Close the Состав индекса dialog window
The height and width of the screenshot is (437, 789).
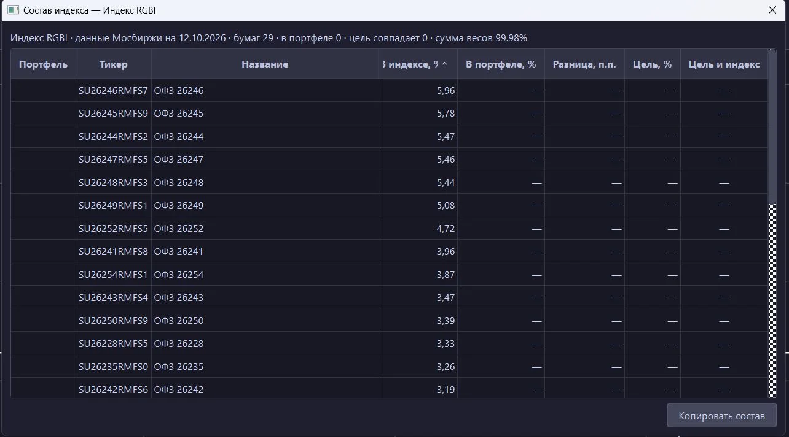click(x=772, y=10)
